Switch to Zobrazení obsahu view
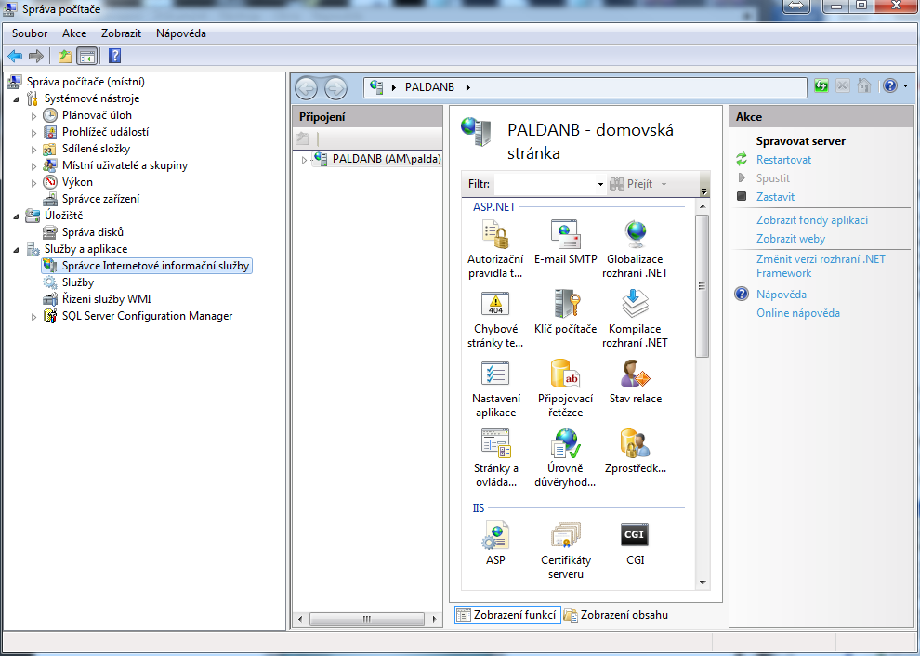920x656 pixels. coord(616,615)
